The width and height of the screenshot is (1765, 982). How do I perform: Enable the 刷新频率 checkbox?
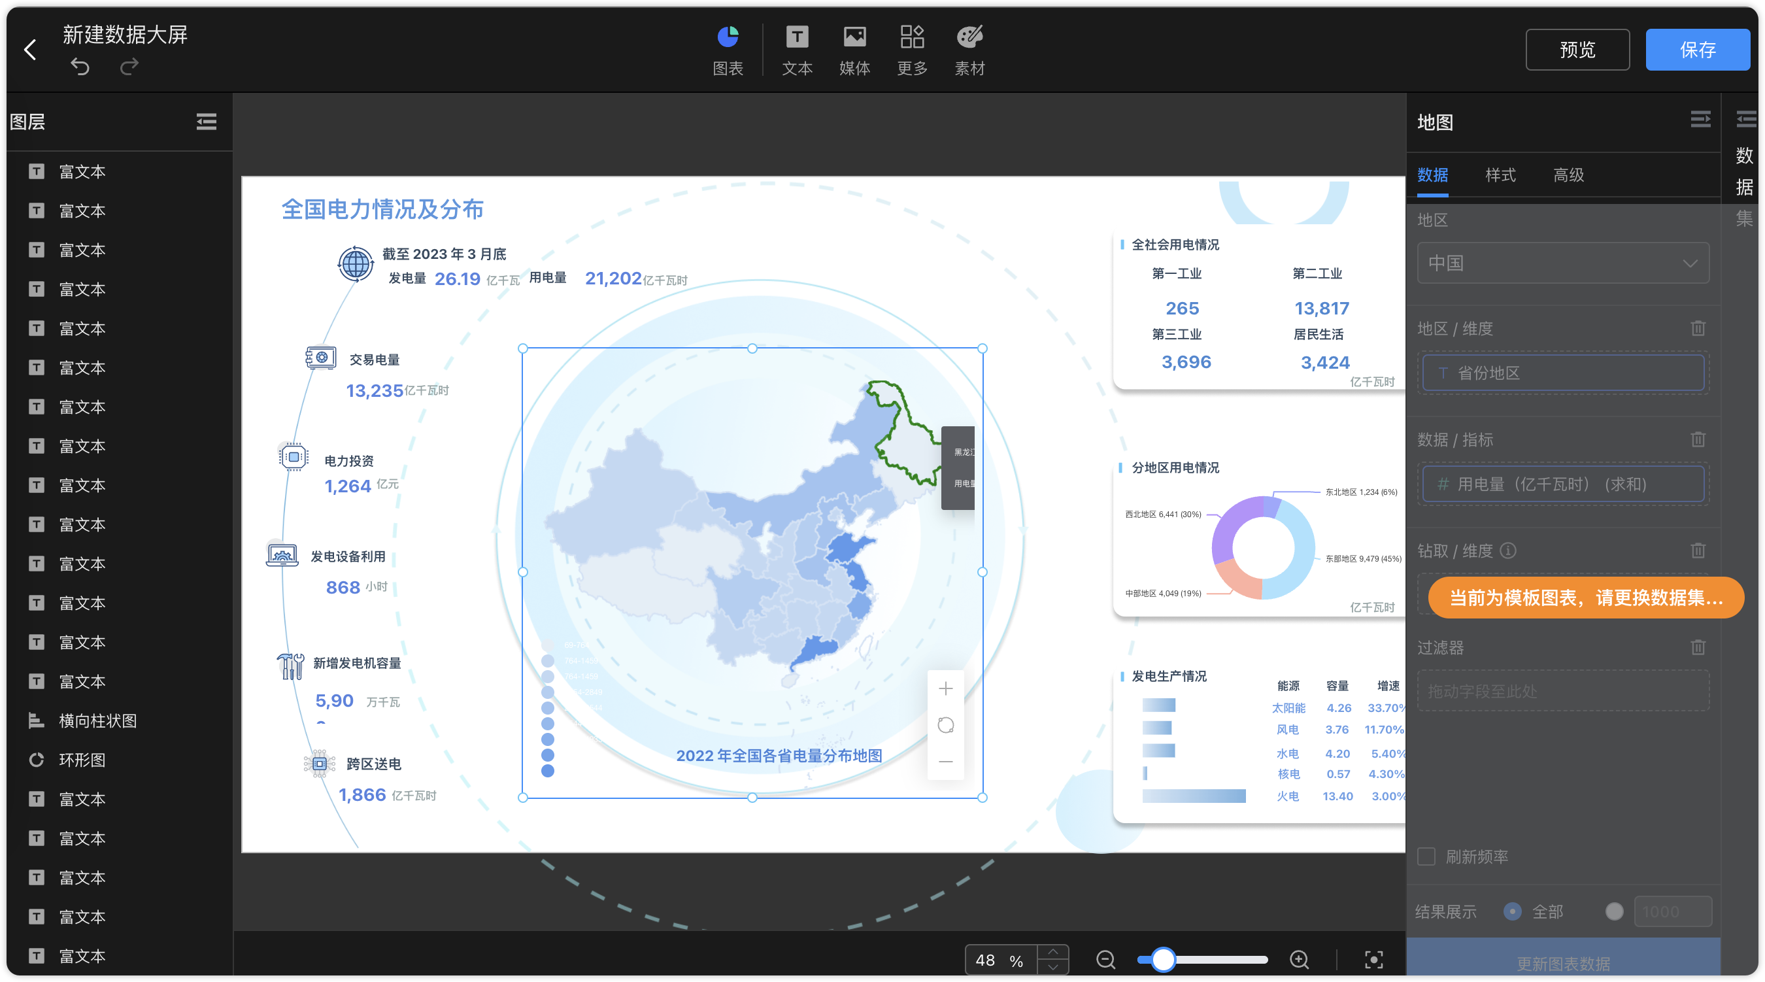1426,856
